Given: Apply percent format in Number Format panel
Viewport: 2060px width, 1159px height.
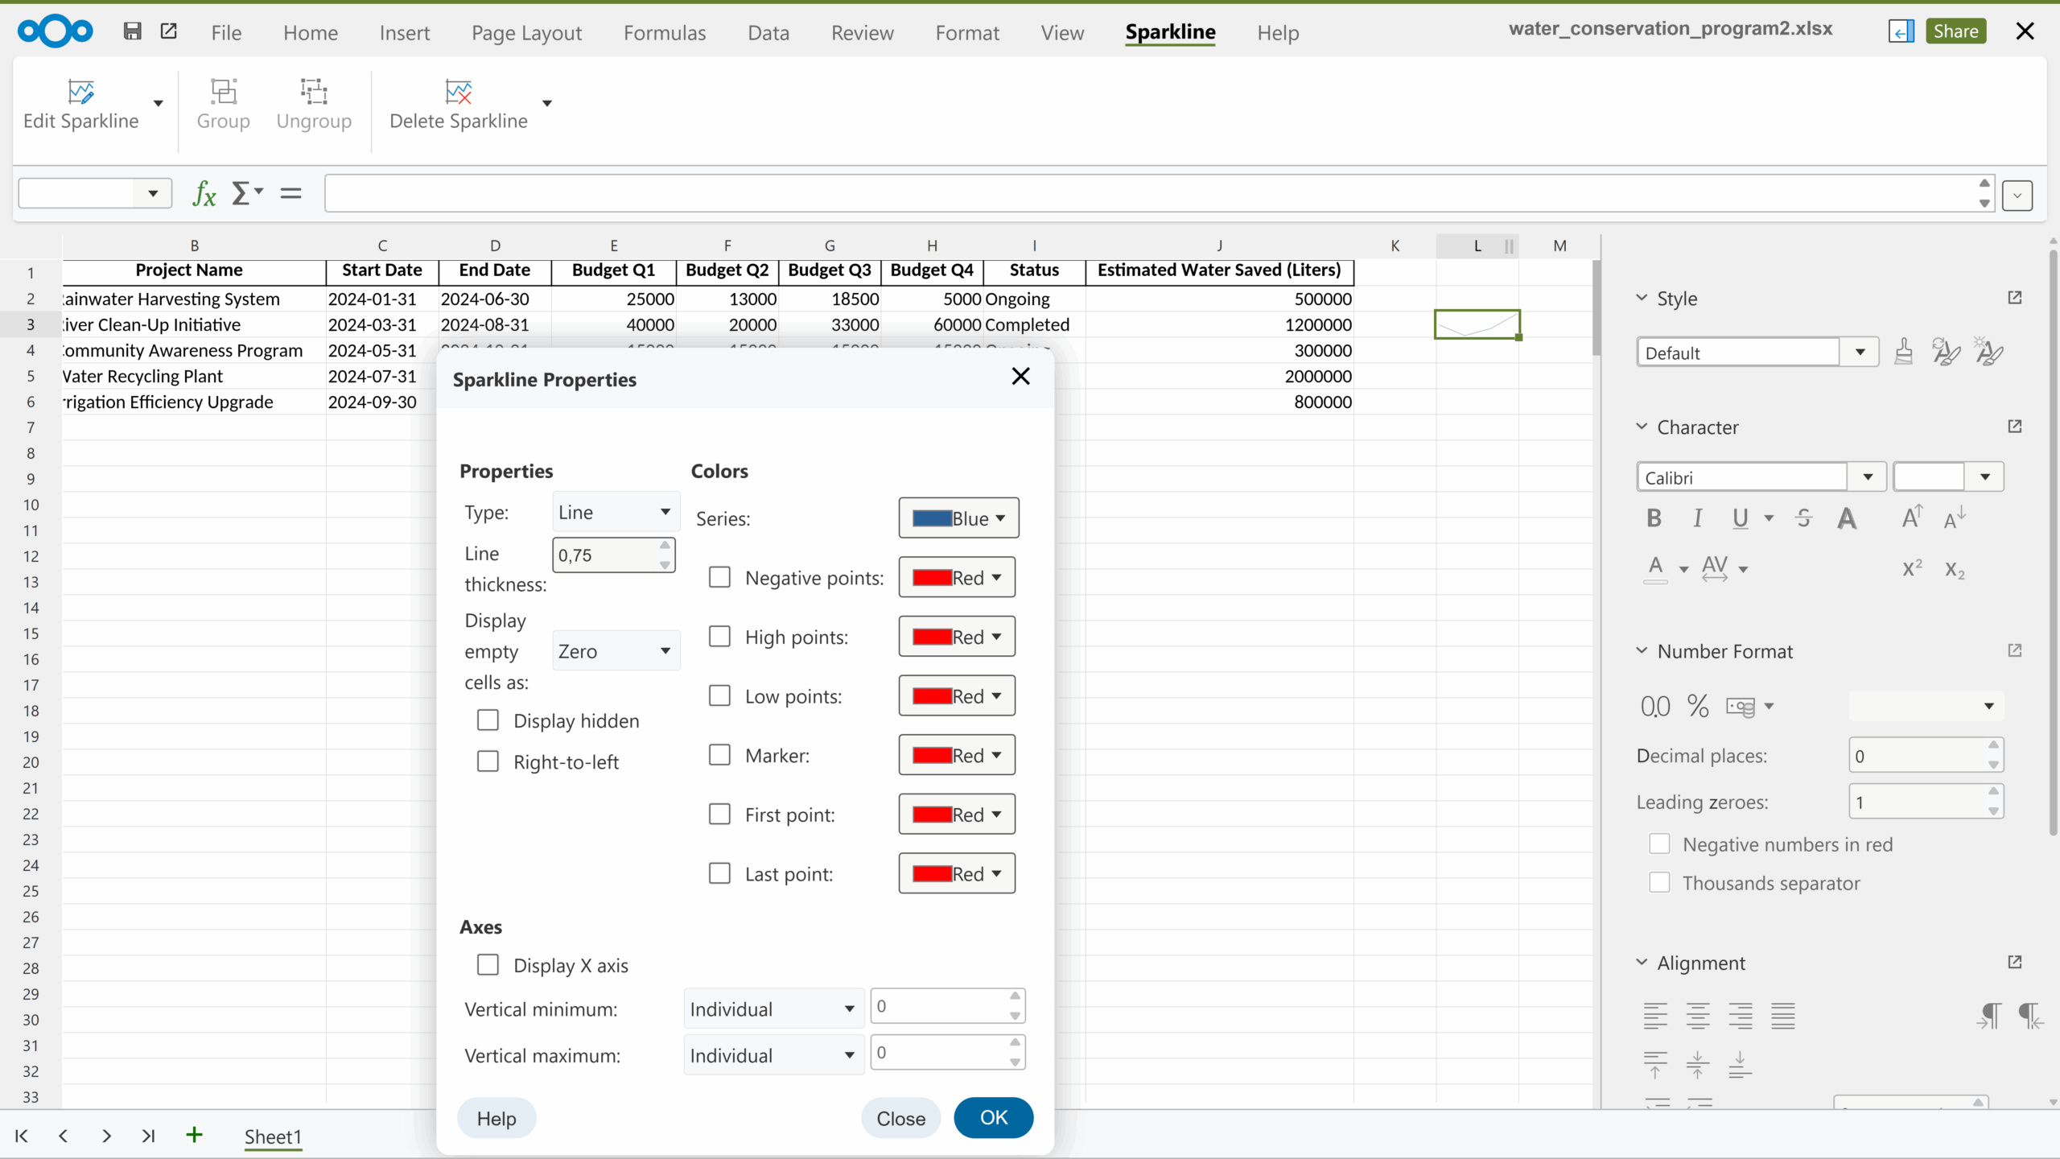Looking at the screenshot, I should pos(1698,705).
